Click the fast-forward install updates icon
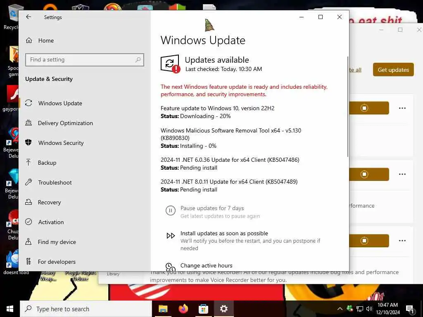Viewport: 423px width, 317px height. 171,236
